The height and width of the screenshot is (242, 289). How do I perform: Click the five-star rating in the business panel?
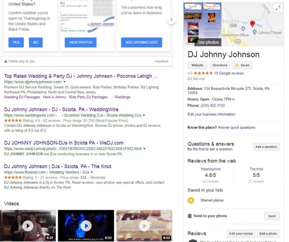tap(203, 73)
